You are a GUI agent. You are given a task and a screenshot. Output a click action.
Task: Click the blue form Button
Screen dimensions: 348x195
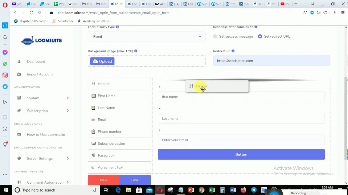click(x=241, y=154)
